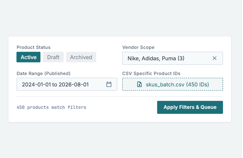Click the 450 products match filters text
Image resolution: width=243 pixels, height=158 pixels.
[52, 107]
